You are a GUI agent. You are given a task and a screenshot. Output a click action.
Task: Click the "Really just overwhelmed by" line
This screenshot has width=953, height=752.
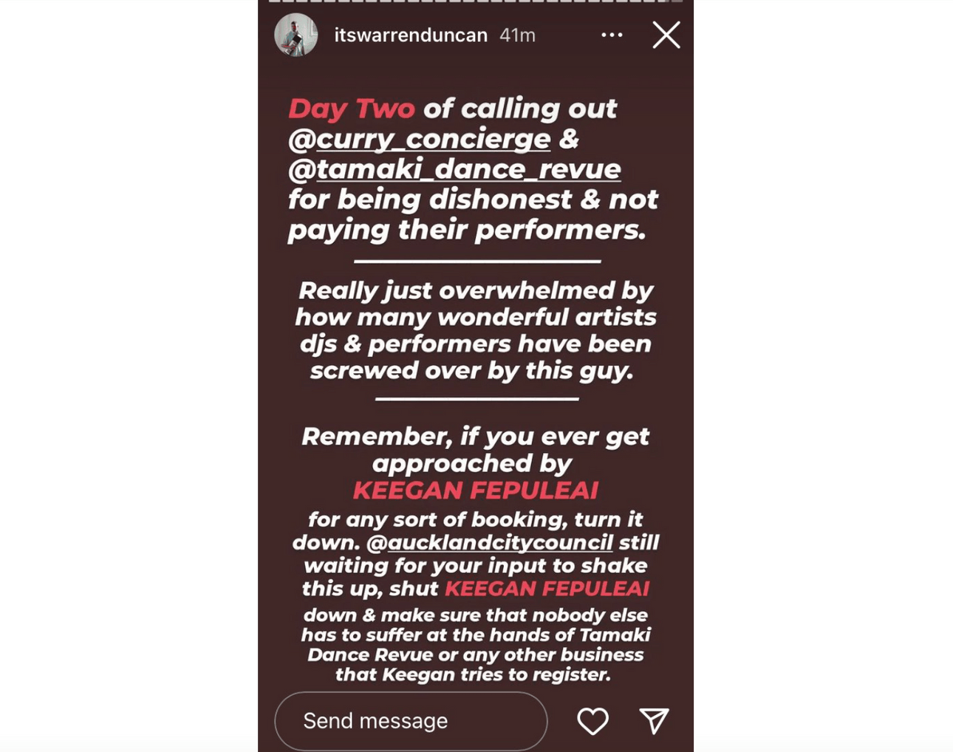(475, 290)
